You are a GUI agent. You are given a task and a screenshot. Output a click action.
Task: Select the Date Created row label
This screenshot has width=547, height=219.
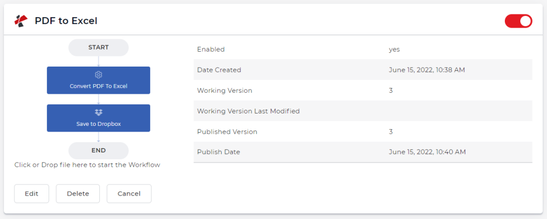219,70
